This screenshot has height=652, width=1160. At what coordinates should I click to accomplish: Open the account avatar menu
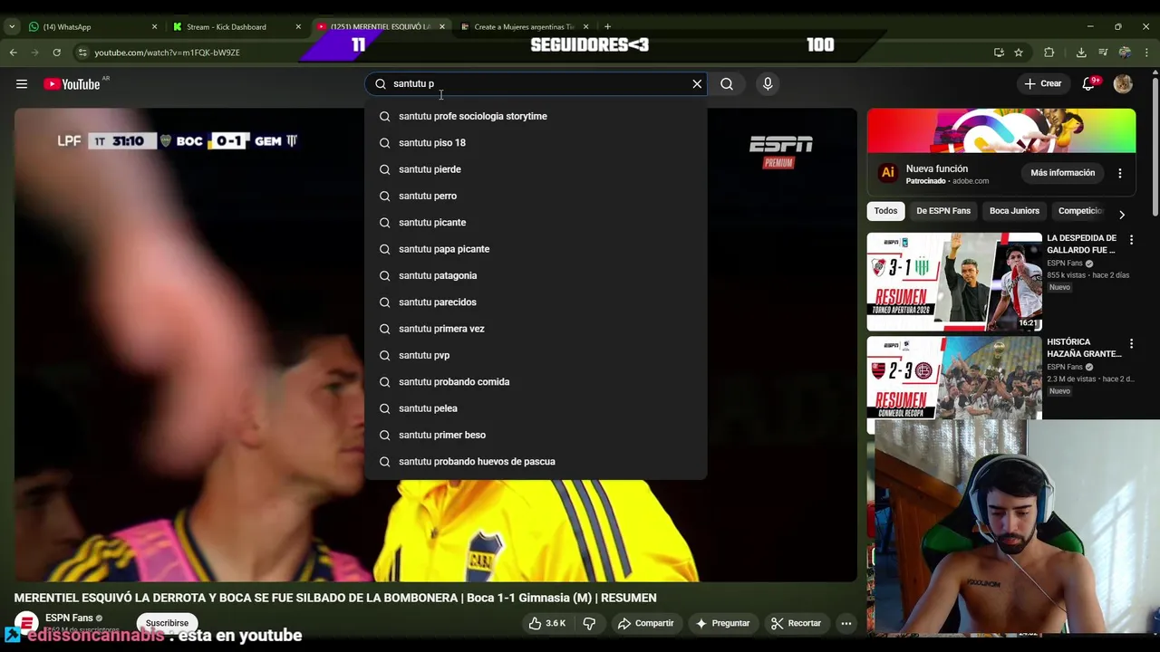[x=1123, y=84]
